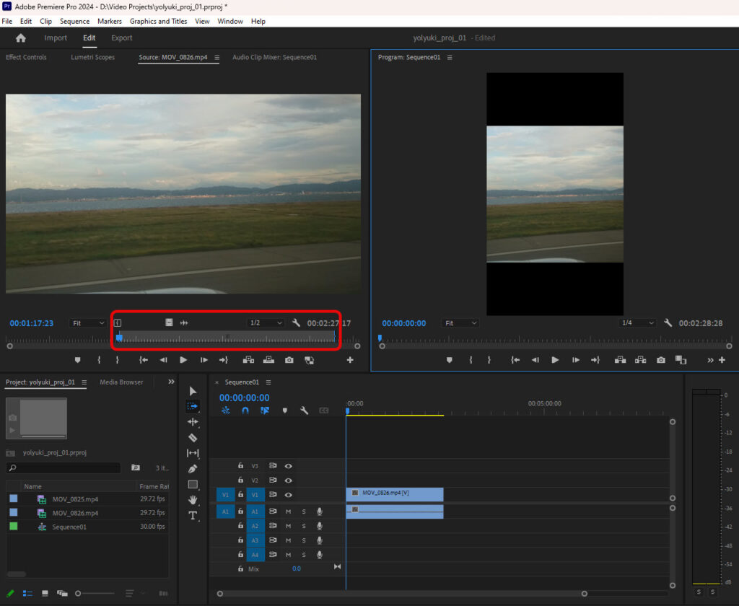Viewport: 739px width, 606px height.
Task: Select MOV_0825.mp4 in Project panel
Action: [x=75, y=499]
